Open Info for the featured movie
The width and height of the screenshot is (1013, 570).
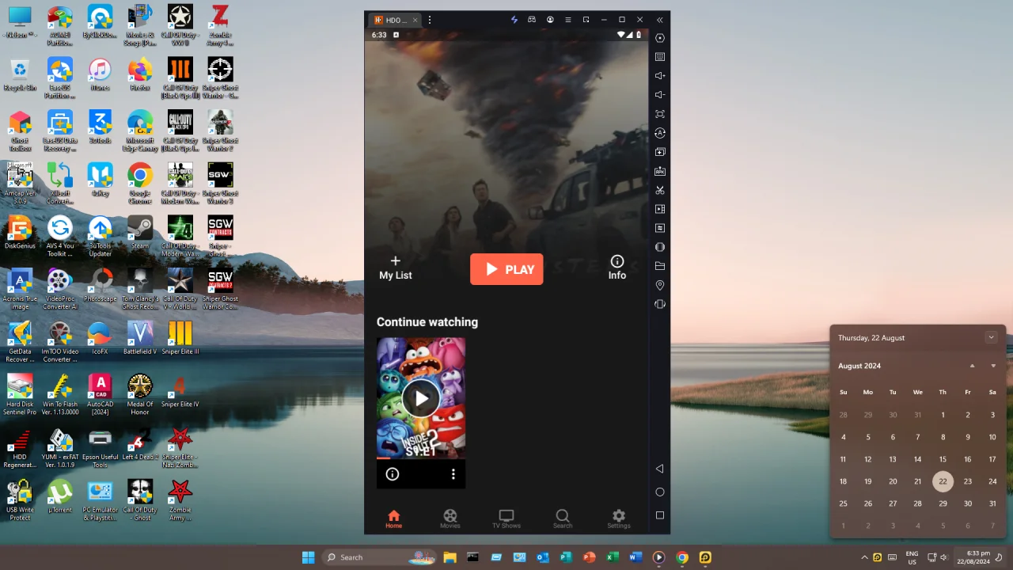(617, 268)
